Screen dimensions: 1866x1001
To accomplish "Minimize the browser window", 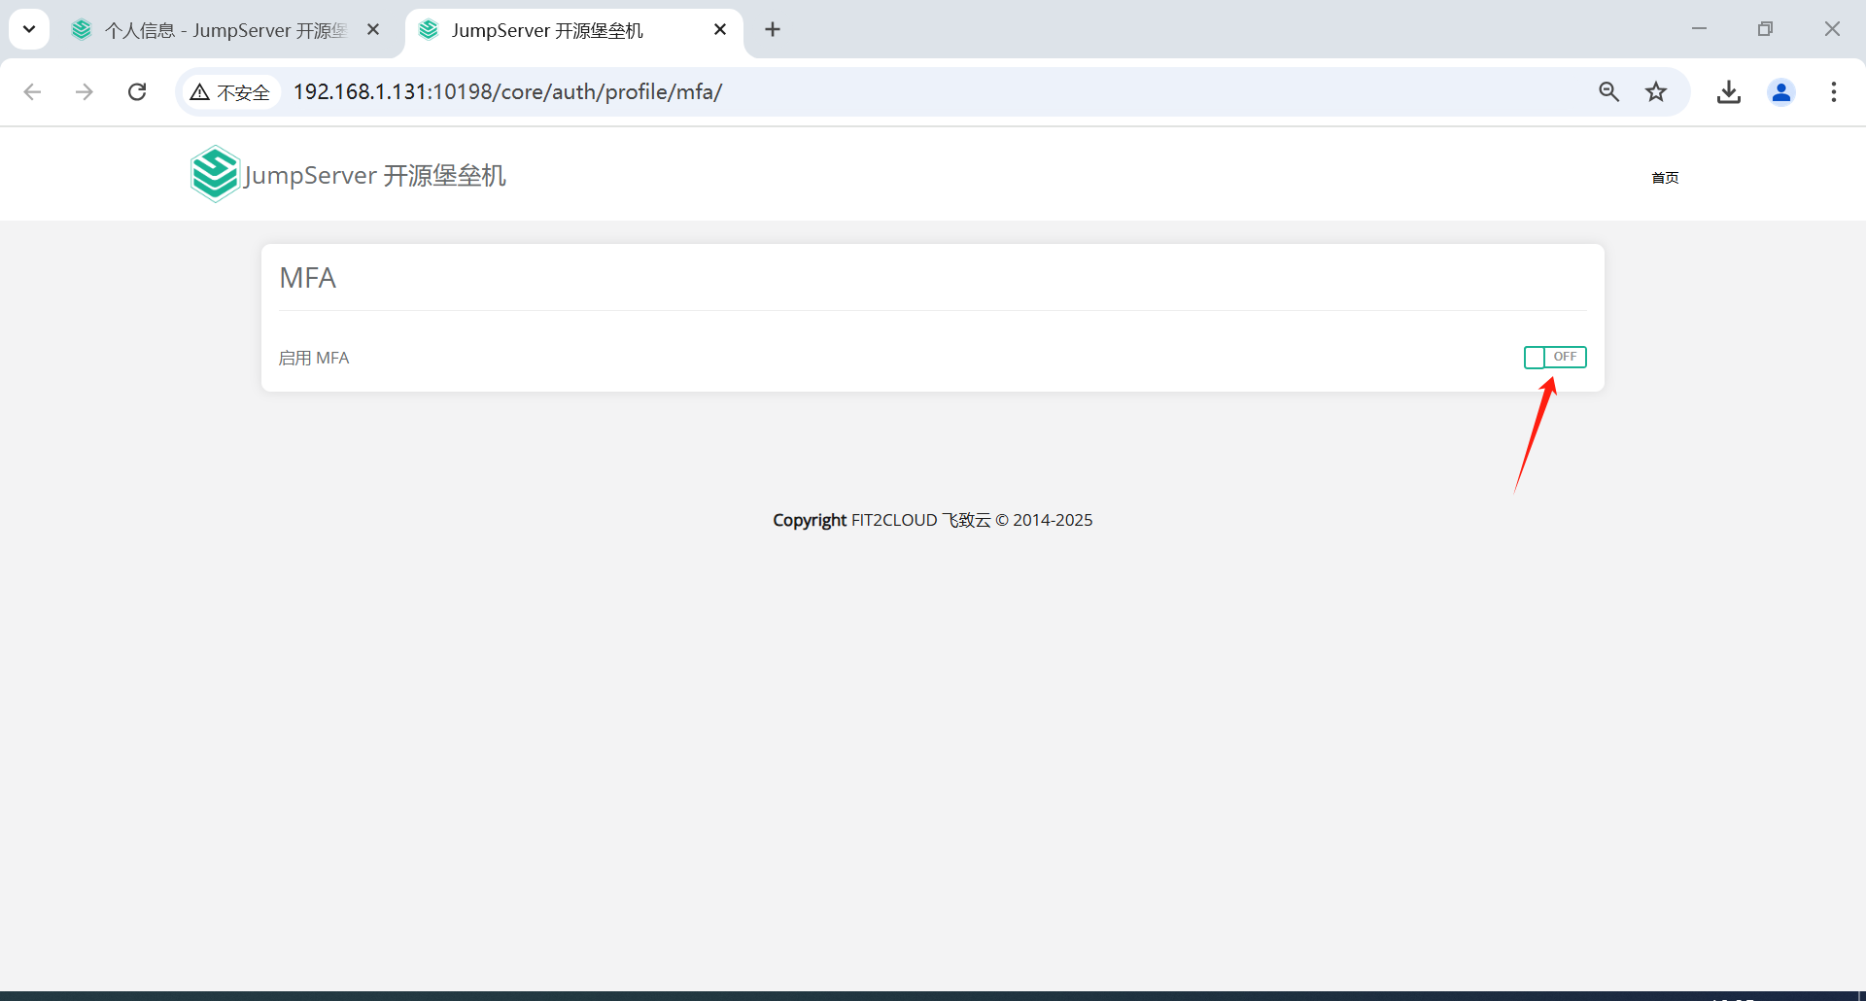I will (1699, 29).
